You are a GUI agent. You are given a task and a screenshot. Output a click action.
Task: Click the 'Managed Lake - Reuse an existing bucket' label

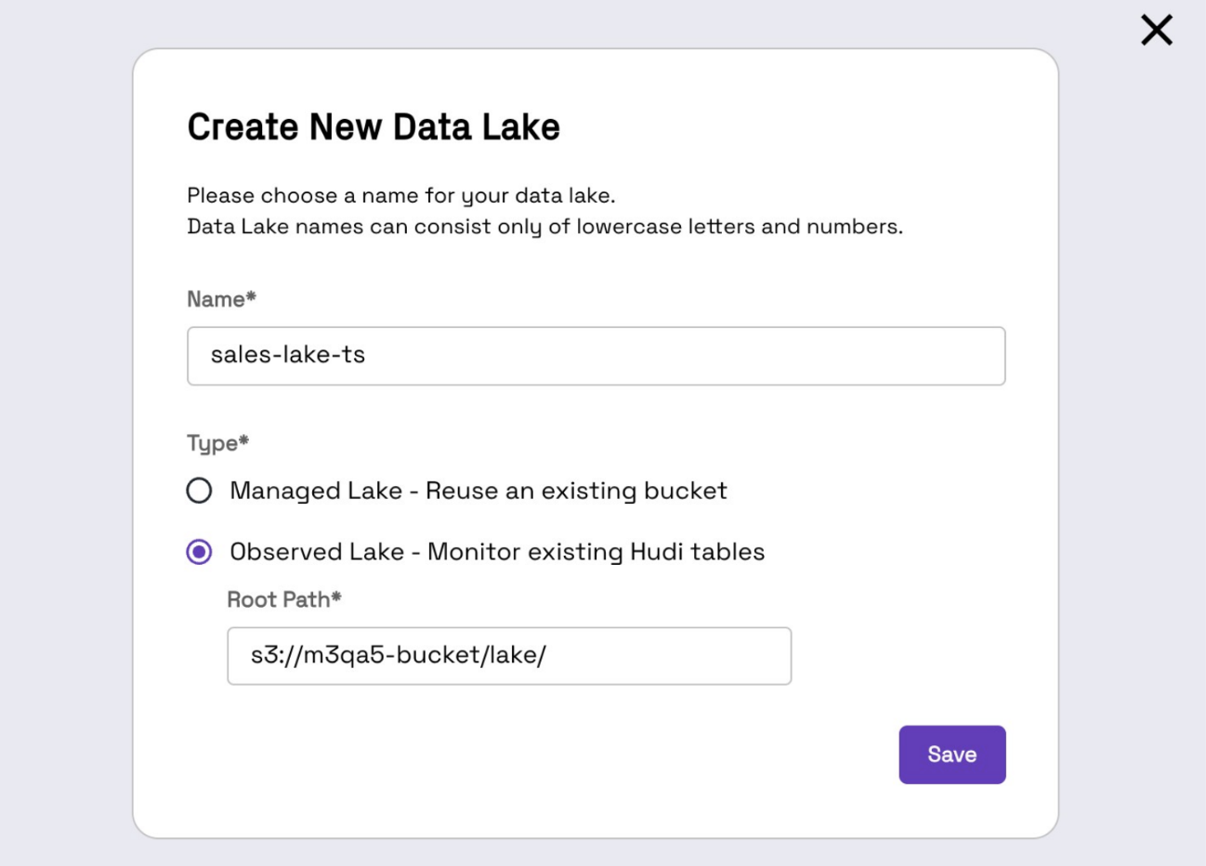coord(478,491)
